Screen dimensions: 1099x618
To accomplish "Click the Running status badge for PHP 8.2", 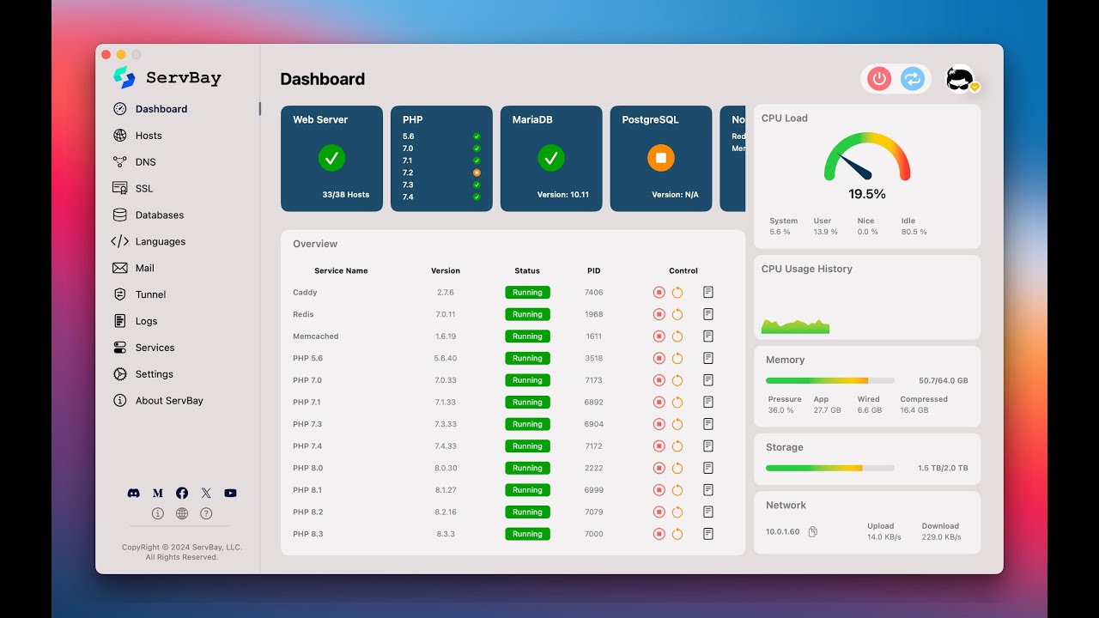I will (527, 512).
